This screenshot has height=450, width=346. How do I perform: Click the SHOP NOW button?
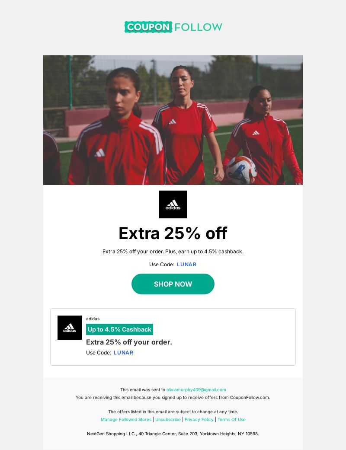[x=173, y=284]
